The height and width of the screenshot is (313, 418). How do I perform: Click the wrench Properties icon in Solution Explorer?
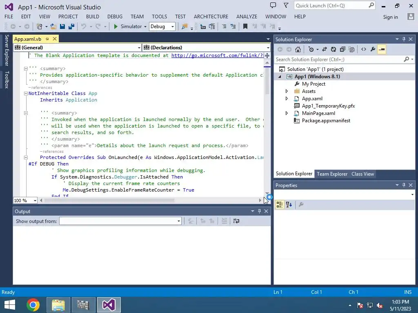click(x=373, y=49)
